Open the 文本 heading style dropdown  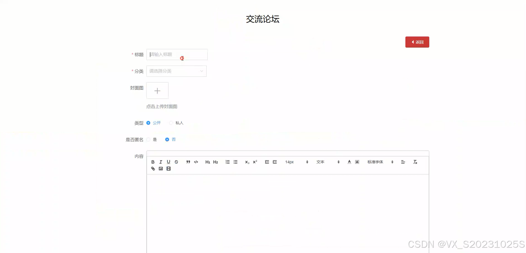pyautogui.click(x=328, y=162)
